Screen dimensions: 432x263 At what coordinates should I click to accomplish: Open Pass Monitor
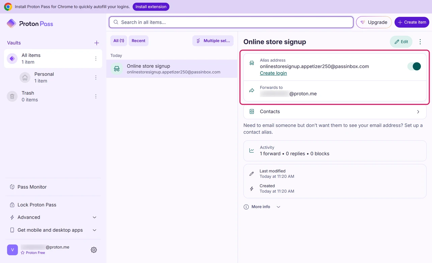click(x=53, y=187)
